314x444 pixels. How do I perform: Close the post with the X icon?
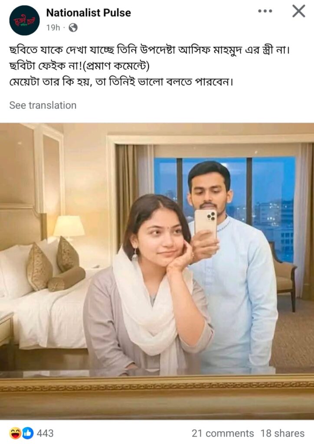tap(299, 11)
